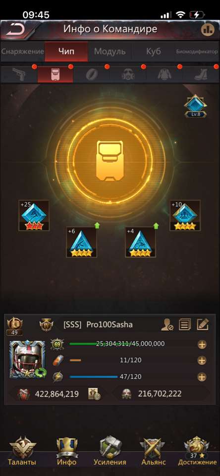Add commander experience with plus button
Viewport: 220px width, 476px height.
202,344
